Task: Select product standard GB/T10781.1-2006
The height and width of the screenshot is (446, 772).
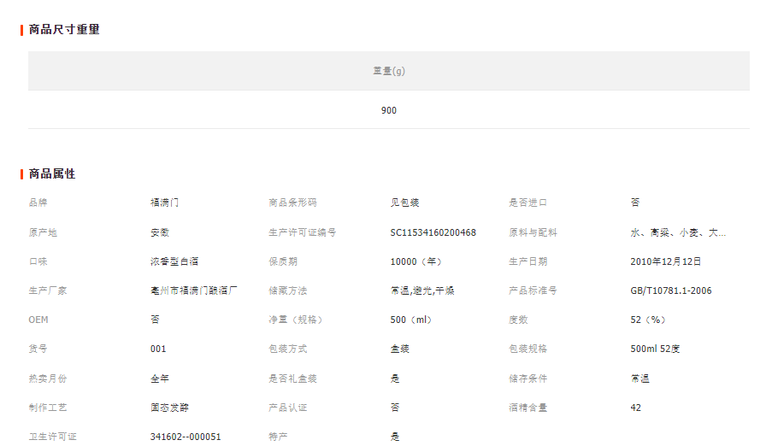Action: tap(670, 290)
